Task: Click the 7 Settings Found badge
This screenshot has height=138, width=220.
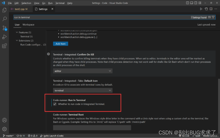Action: tap(199, 17)
